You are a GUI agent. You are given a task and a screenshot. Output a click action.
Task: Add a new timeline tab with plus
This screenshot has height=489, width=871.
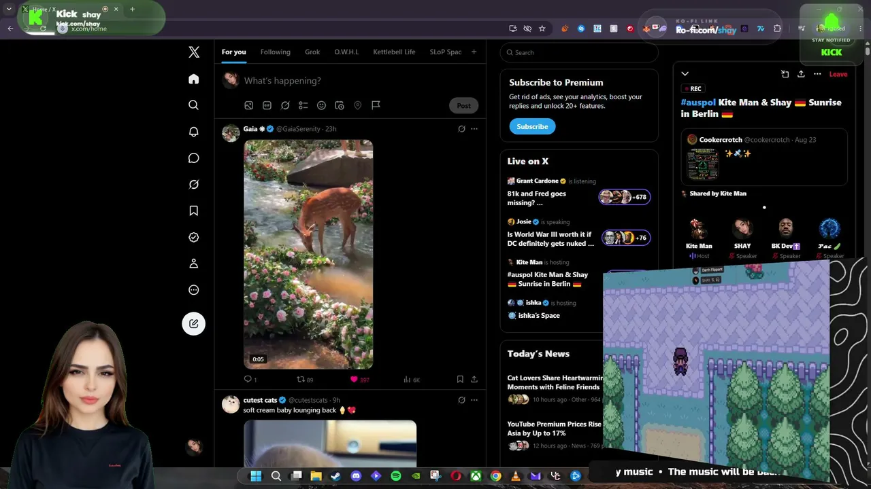pyautogui.click(x=474, y=52)
